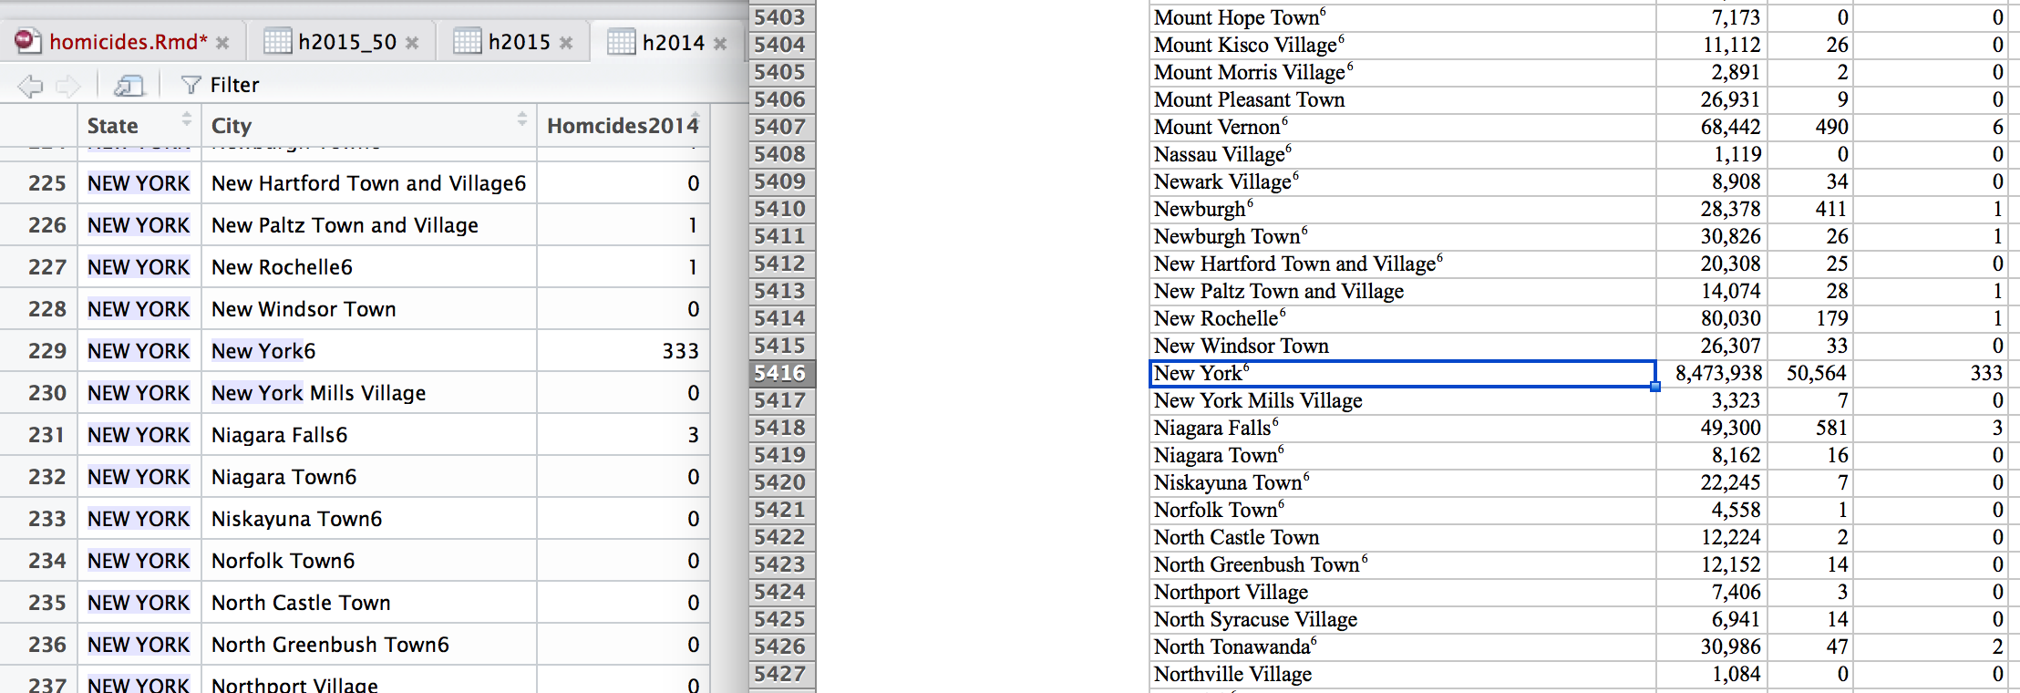
Task: Click the show in new window icon
Action: click(129, 86)
